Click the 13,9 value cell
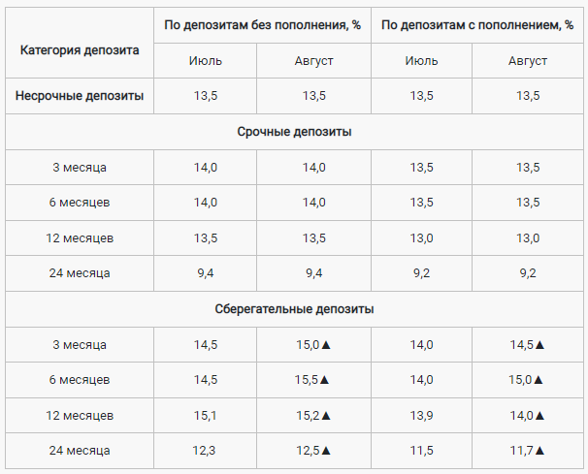588x474 pixels. [420, 415]
